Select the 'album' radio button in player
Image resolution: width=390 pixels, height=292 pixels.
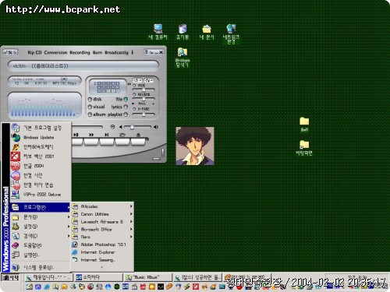(90, 114)
